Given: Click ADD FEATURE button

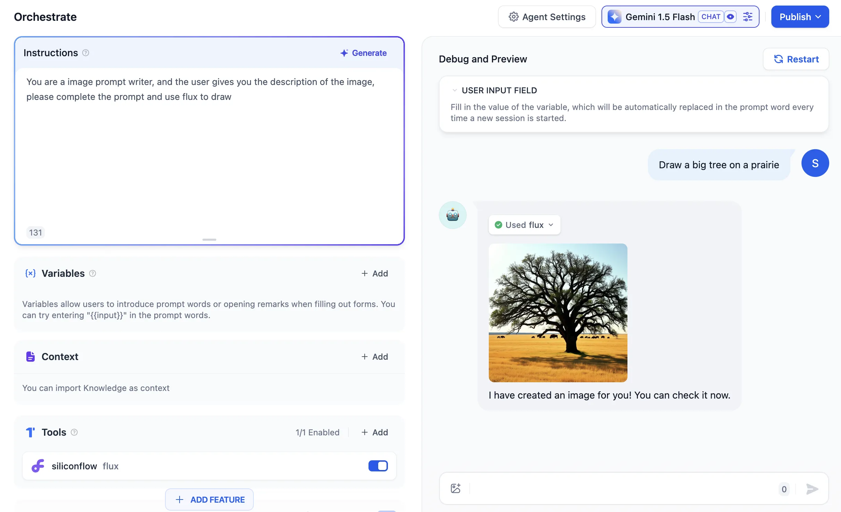Looking at the screenshot, I should [x=209, y=500].
